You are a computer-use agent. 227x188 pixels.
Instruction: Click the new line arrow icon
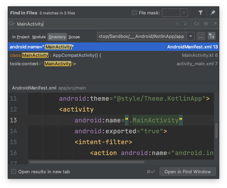tap(185, 23)
